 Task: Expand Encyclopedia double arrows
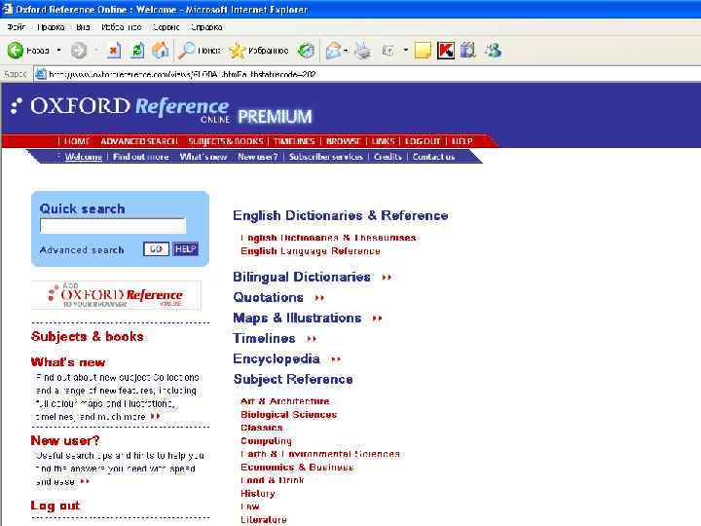tap(336, 359)
